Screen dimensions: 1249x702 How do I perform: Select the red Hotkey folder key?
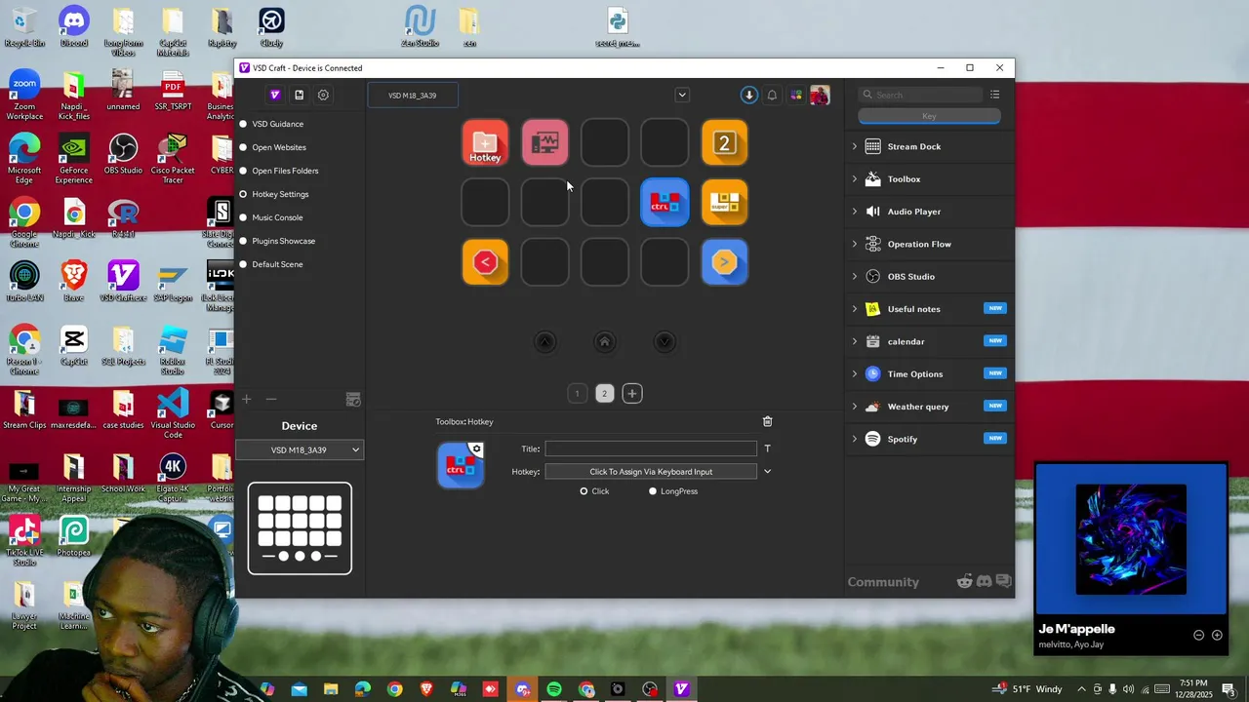pyautogui.click(x=485, y=143)
